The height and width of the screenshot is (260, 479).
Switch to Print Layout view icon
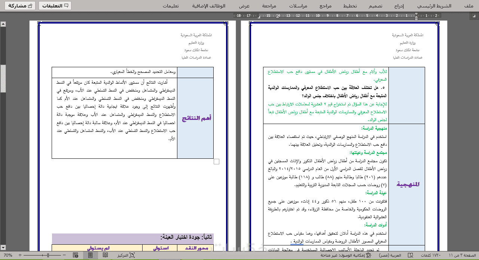[x=90, y=255]
